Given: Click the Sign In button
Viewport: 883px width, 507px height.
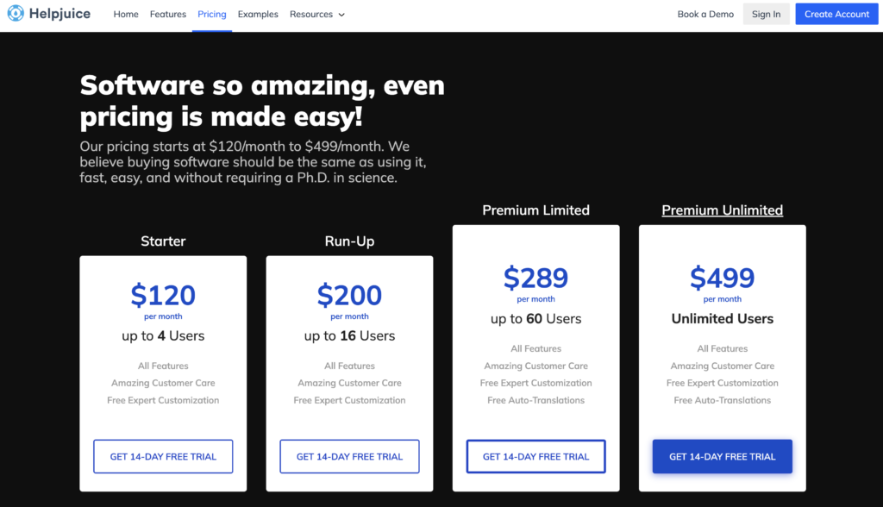Looking at the screenshot, I should pos(766,14).
